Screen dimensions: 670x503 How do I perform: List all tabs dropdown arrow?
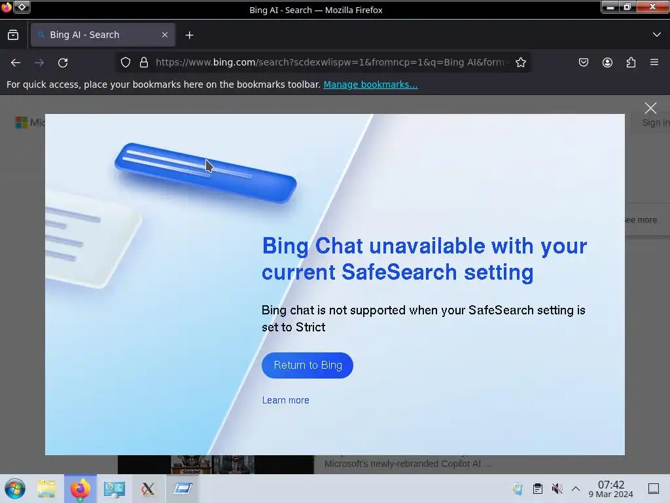(657, 35)
